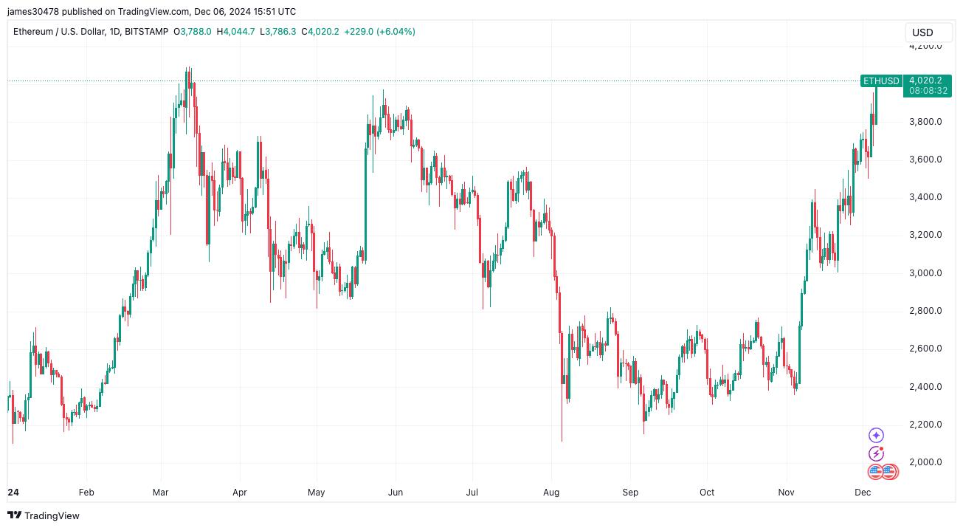963x528 pixels.
Task: Select the purple AI sparkle icon
Action: (876, 436)
